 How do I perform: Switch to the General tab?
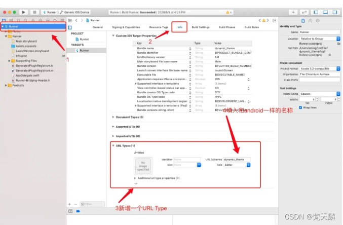pyautogui.click(x=98, y=27)
